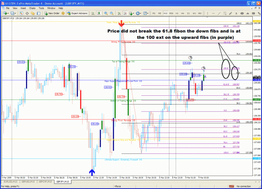Open the Templates icon

pos(145,13)
